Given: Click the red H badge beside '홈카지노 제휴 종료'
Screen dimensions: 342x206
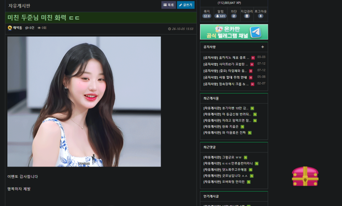Looking at the screenshot, I should [x=253, y=58].
